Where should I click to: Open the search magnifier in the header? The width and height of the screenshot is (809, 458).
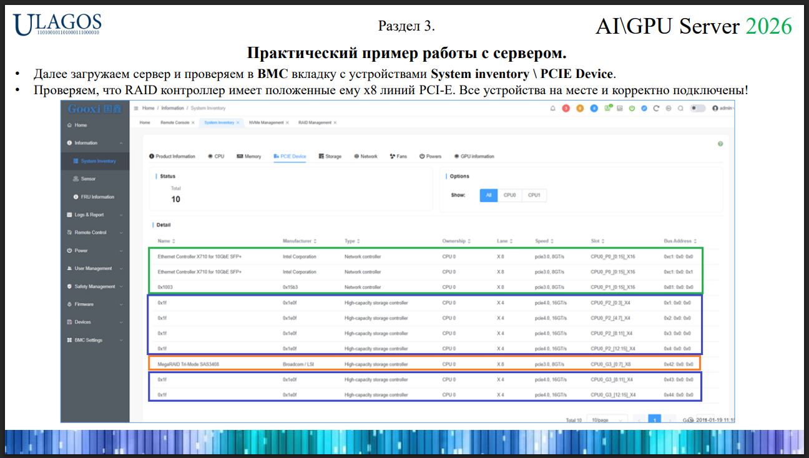tap(680, 108)
